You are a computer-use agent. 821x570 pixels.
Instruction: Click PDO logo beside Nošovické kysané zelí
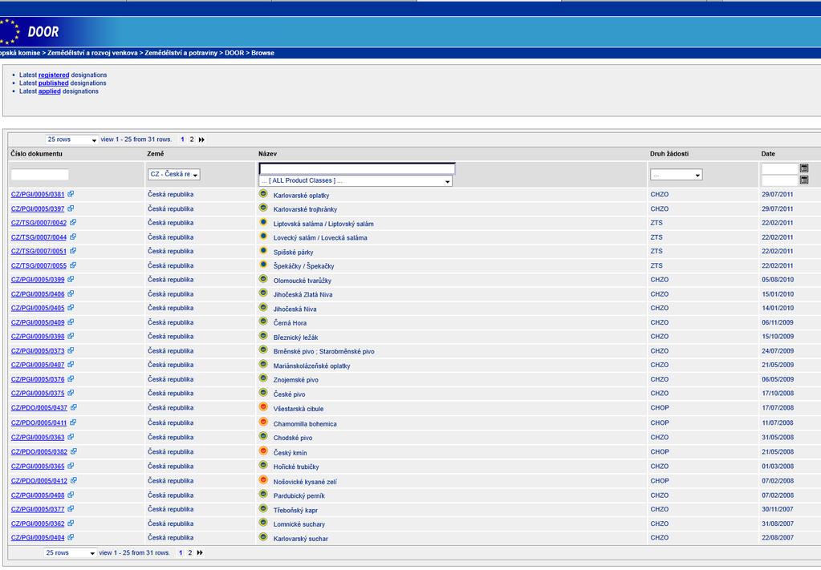[x=263, y=480]
